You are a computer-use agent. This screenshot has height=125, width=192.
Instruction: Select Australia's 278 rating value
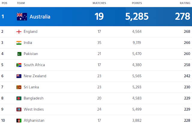point(183,16)
